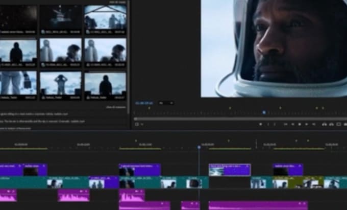Select the olive-colored clip on the video track
Screen dimensions: 347x210
click(x=298, y=182)
